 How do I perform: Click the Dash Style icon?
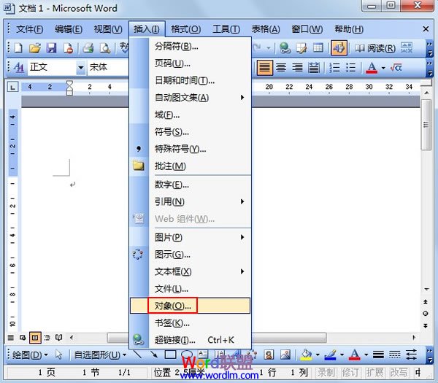[x=395, y=355]
